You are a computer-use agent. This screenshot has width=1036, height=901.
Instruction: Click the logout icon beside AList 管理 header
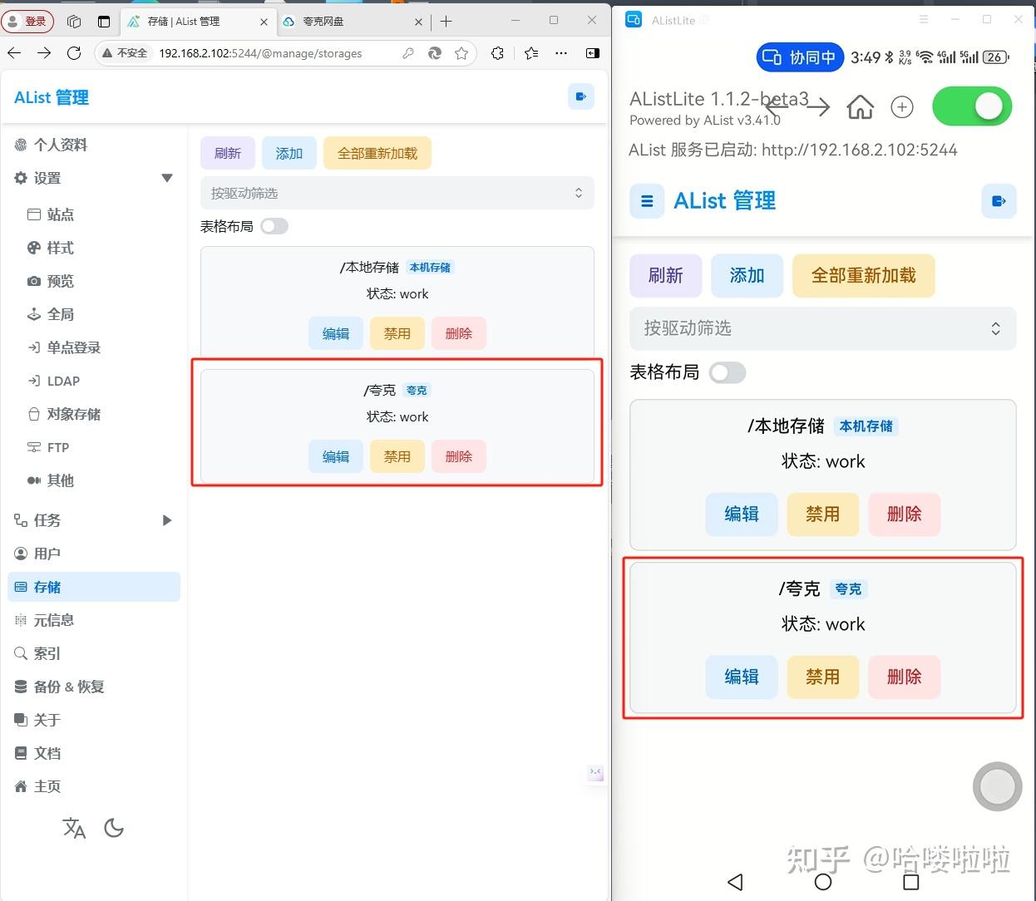point(580,96)
